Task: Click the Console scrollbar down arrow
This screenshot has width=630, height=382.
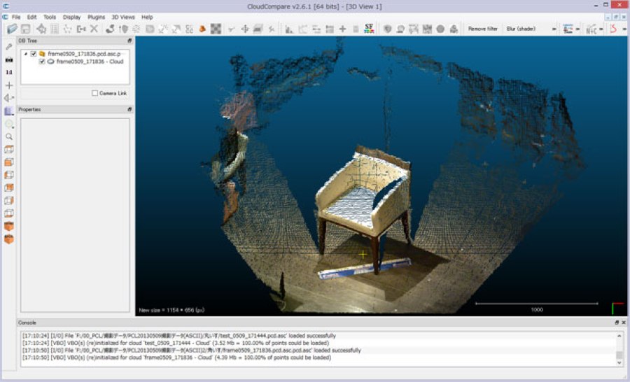Action: pyautogui.click(x=619, y=362)
